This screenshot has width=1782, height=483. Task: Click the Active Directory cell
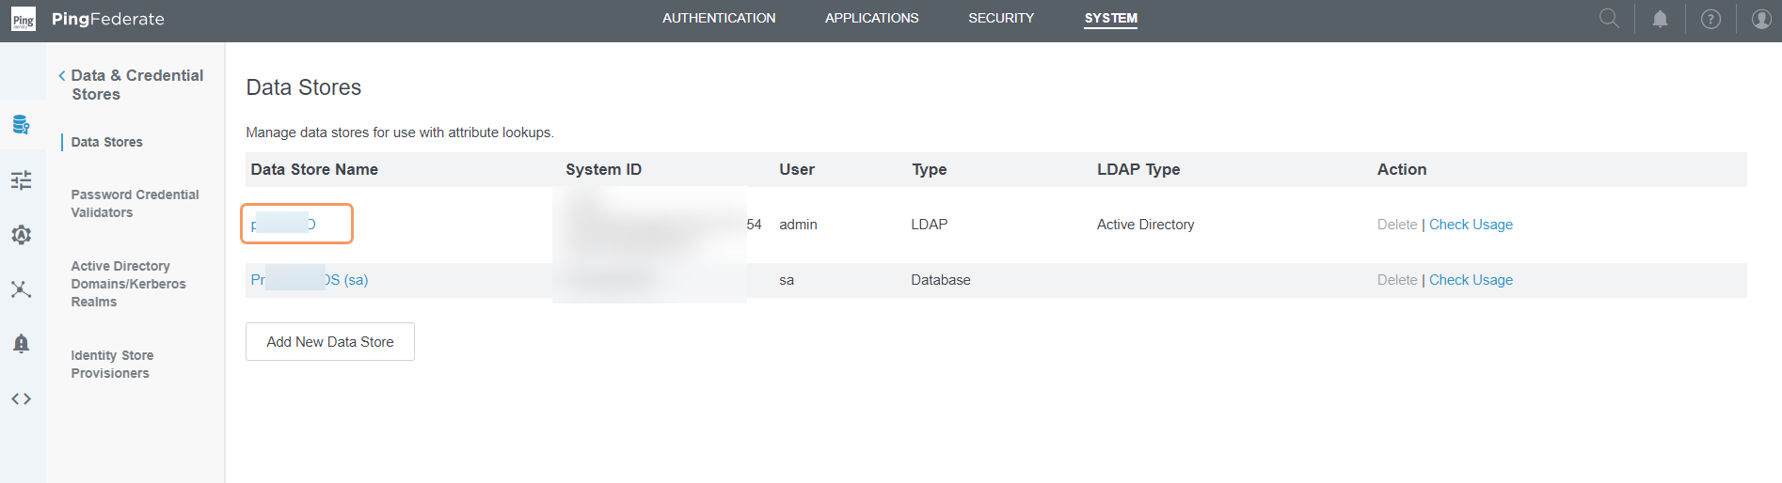tap(1145, 225)
